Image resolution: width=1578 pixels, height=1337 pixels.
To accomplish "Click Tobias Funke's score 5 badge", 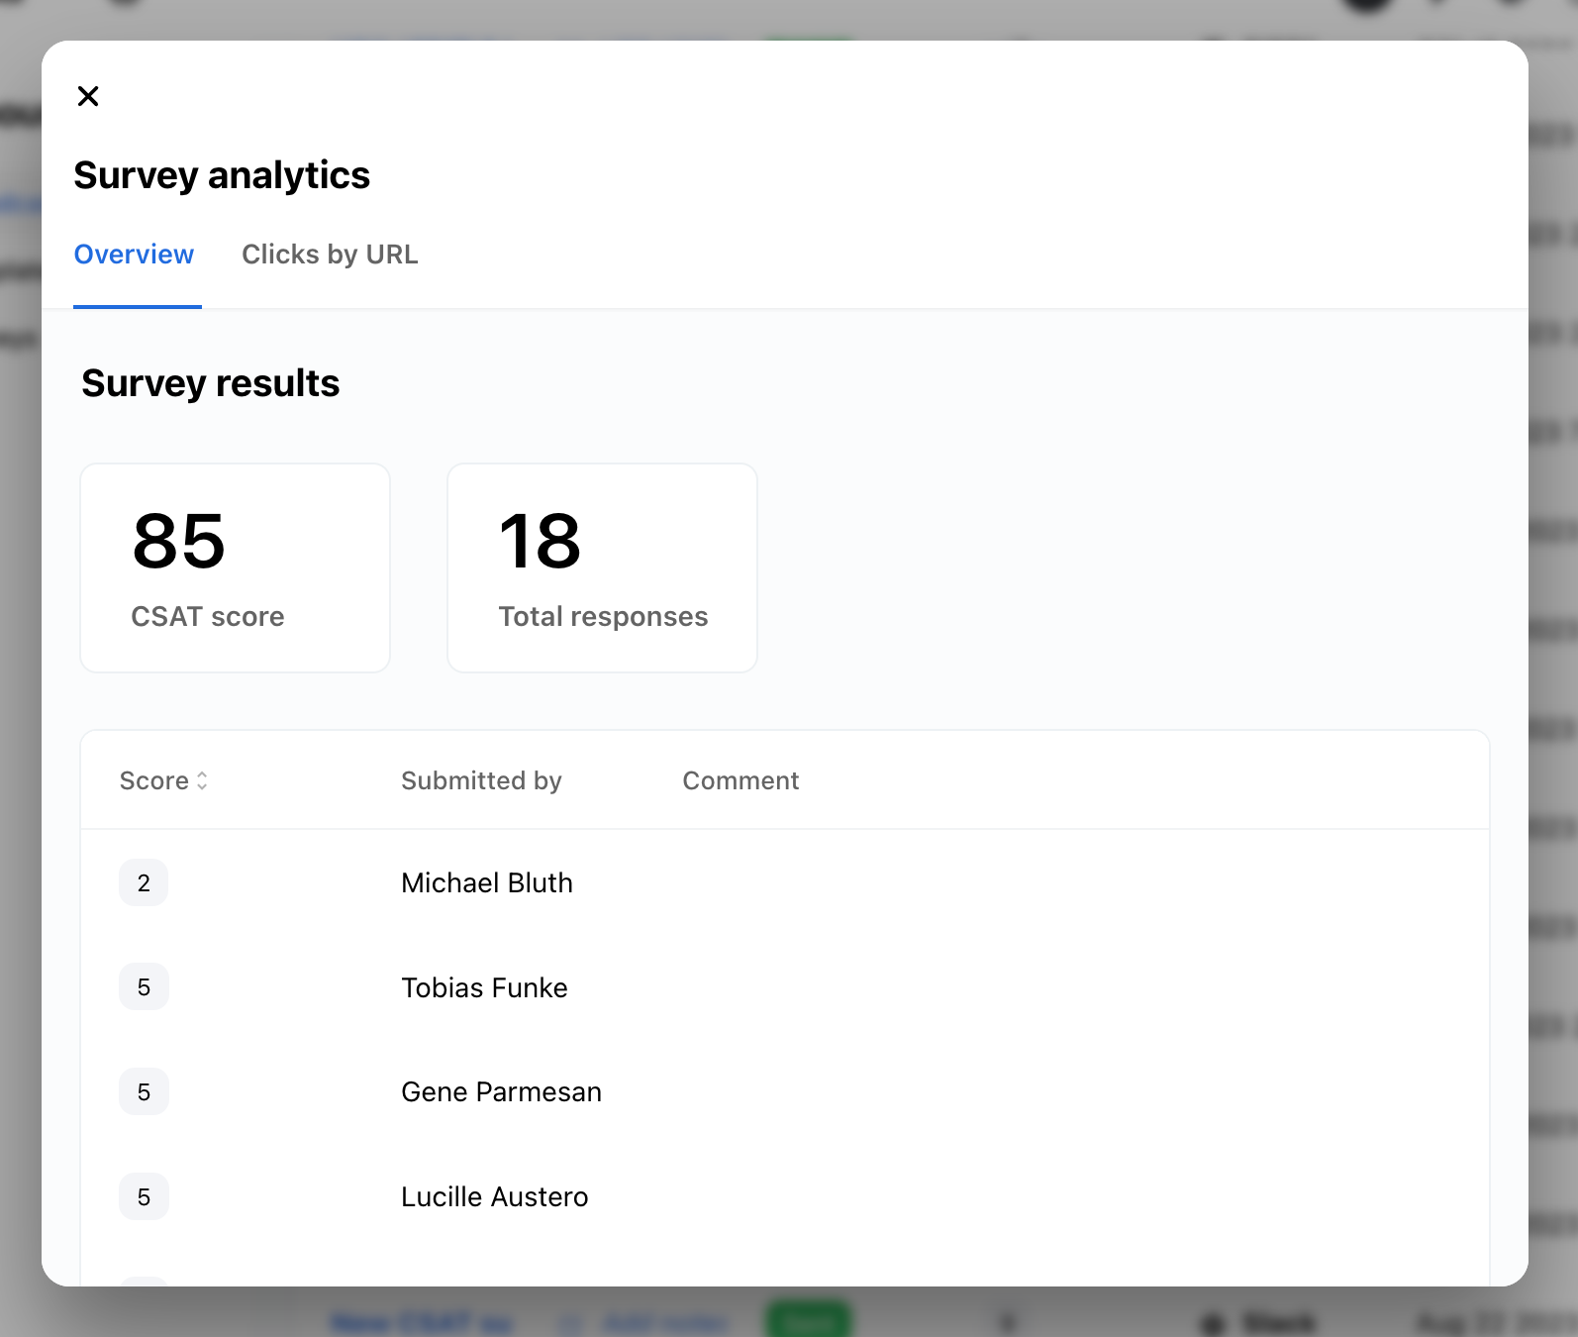I will click(x=144, y=987).
